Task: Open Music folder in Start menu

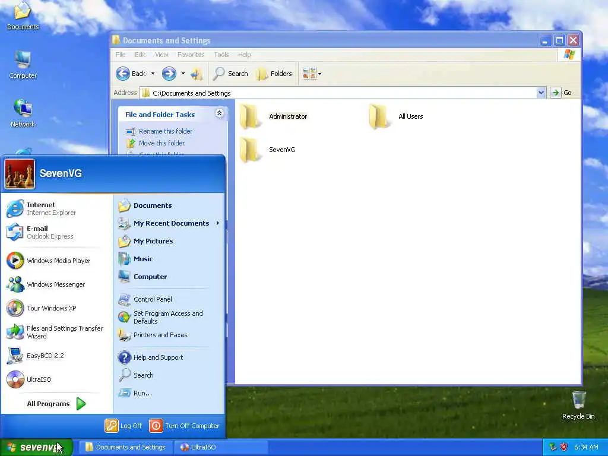Action: (x=169, y=259)
